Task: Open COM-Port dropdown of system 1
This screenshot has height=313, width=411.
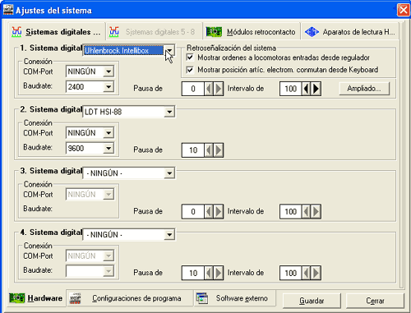Action: [109, 71]
